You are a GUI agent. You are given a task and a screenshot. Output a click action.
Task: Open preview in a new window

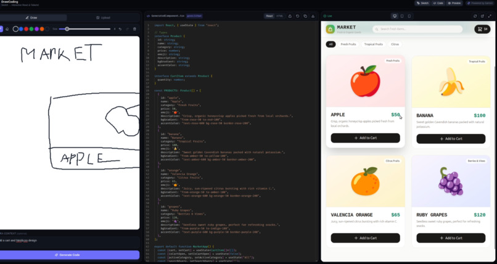click(482, 16)
